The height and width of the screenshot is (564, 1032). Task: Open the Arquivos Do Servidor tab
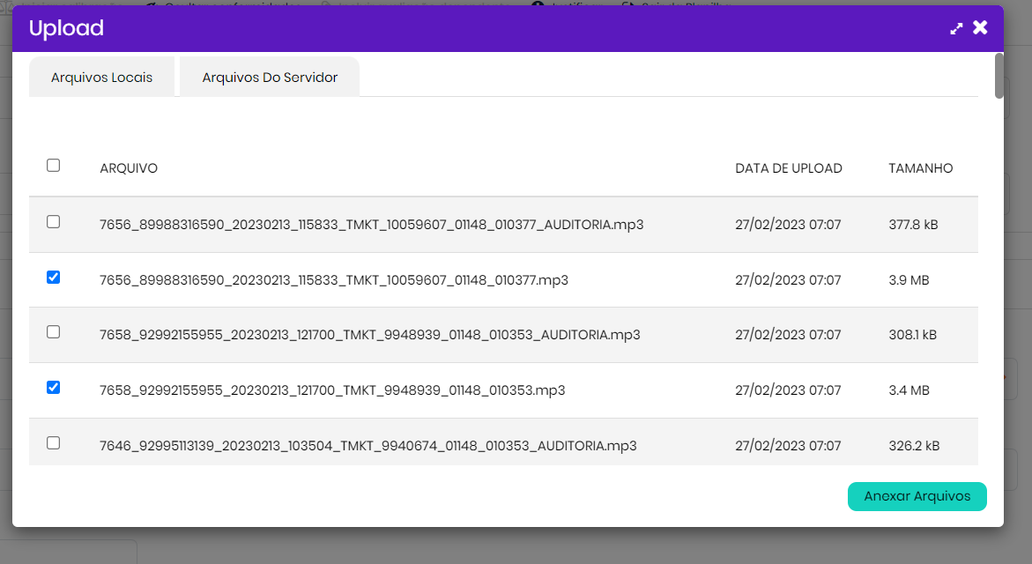[x=270, y=78]
